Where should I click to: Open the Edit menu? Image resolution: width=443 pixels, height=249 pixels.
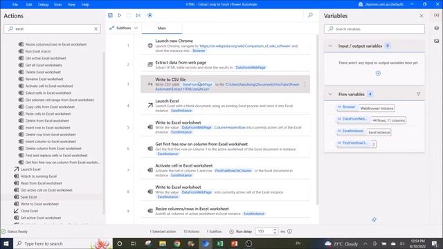click(x=29, y=5)
